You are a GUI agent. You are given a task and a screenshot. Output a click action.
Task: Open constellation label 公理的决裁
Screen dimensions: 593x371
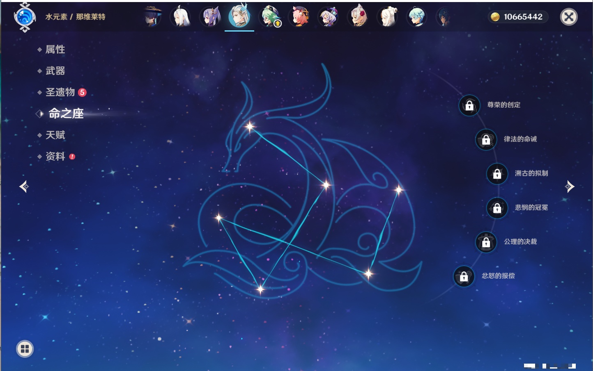(520, 241)
